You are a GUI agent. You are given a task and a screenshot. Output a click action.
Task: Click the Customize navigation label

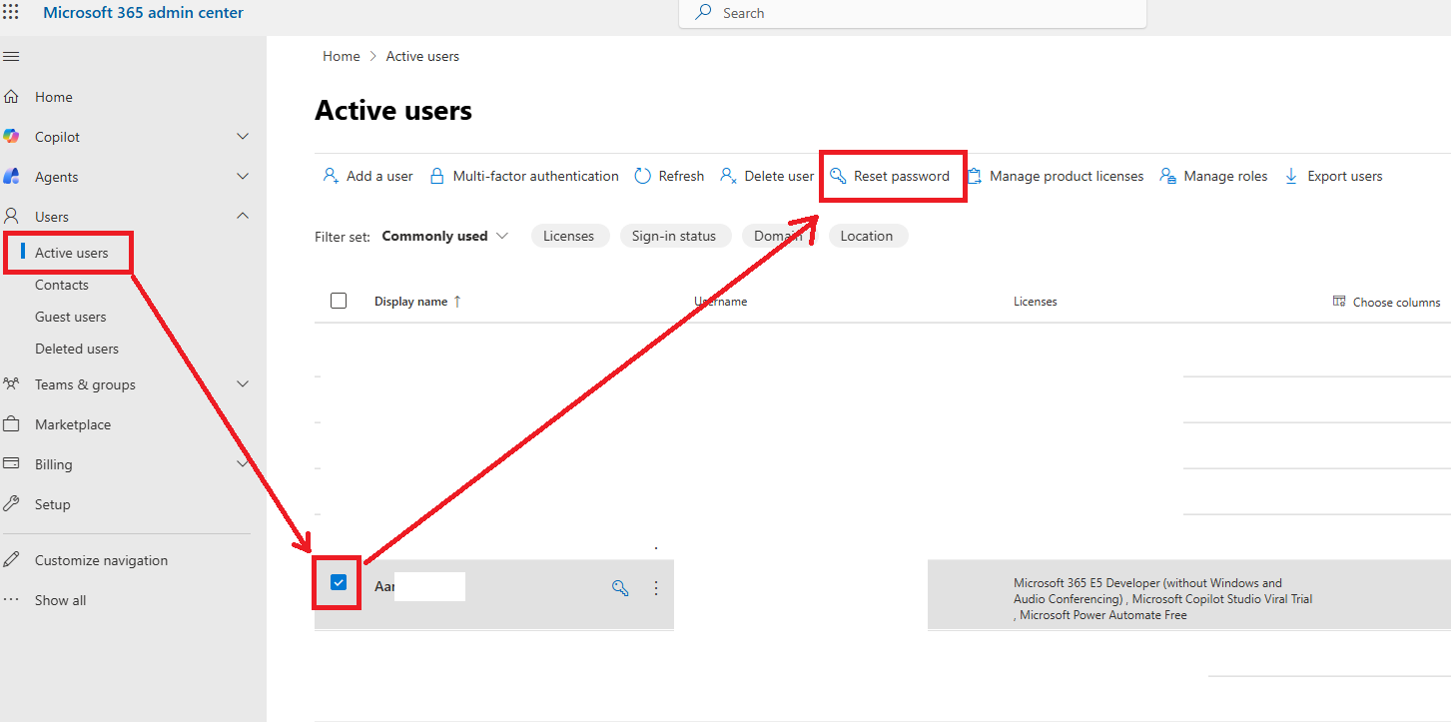(x=102, y=560)
